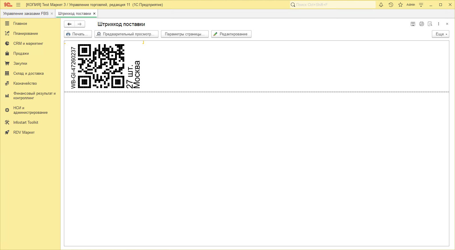Save the document with the diskette icon
455x250 pixels.
[x=413, y=24]
